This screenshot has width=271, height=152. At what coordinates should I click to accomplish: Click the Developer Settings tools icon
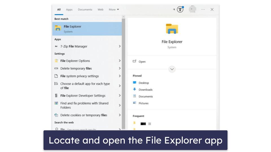pos(56,95)
